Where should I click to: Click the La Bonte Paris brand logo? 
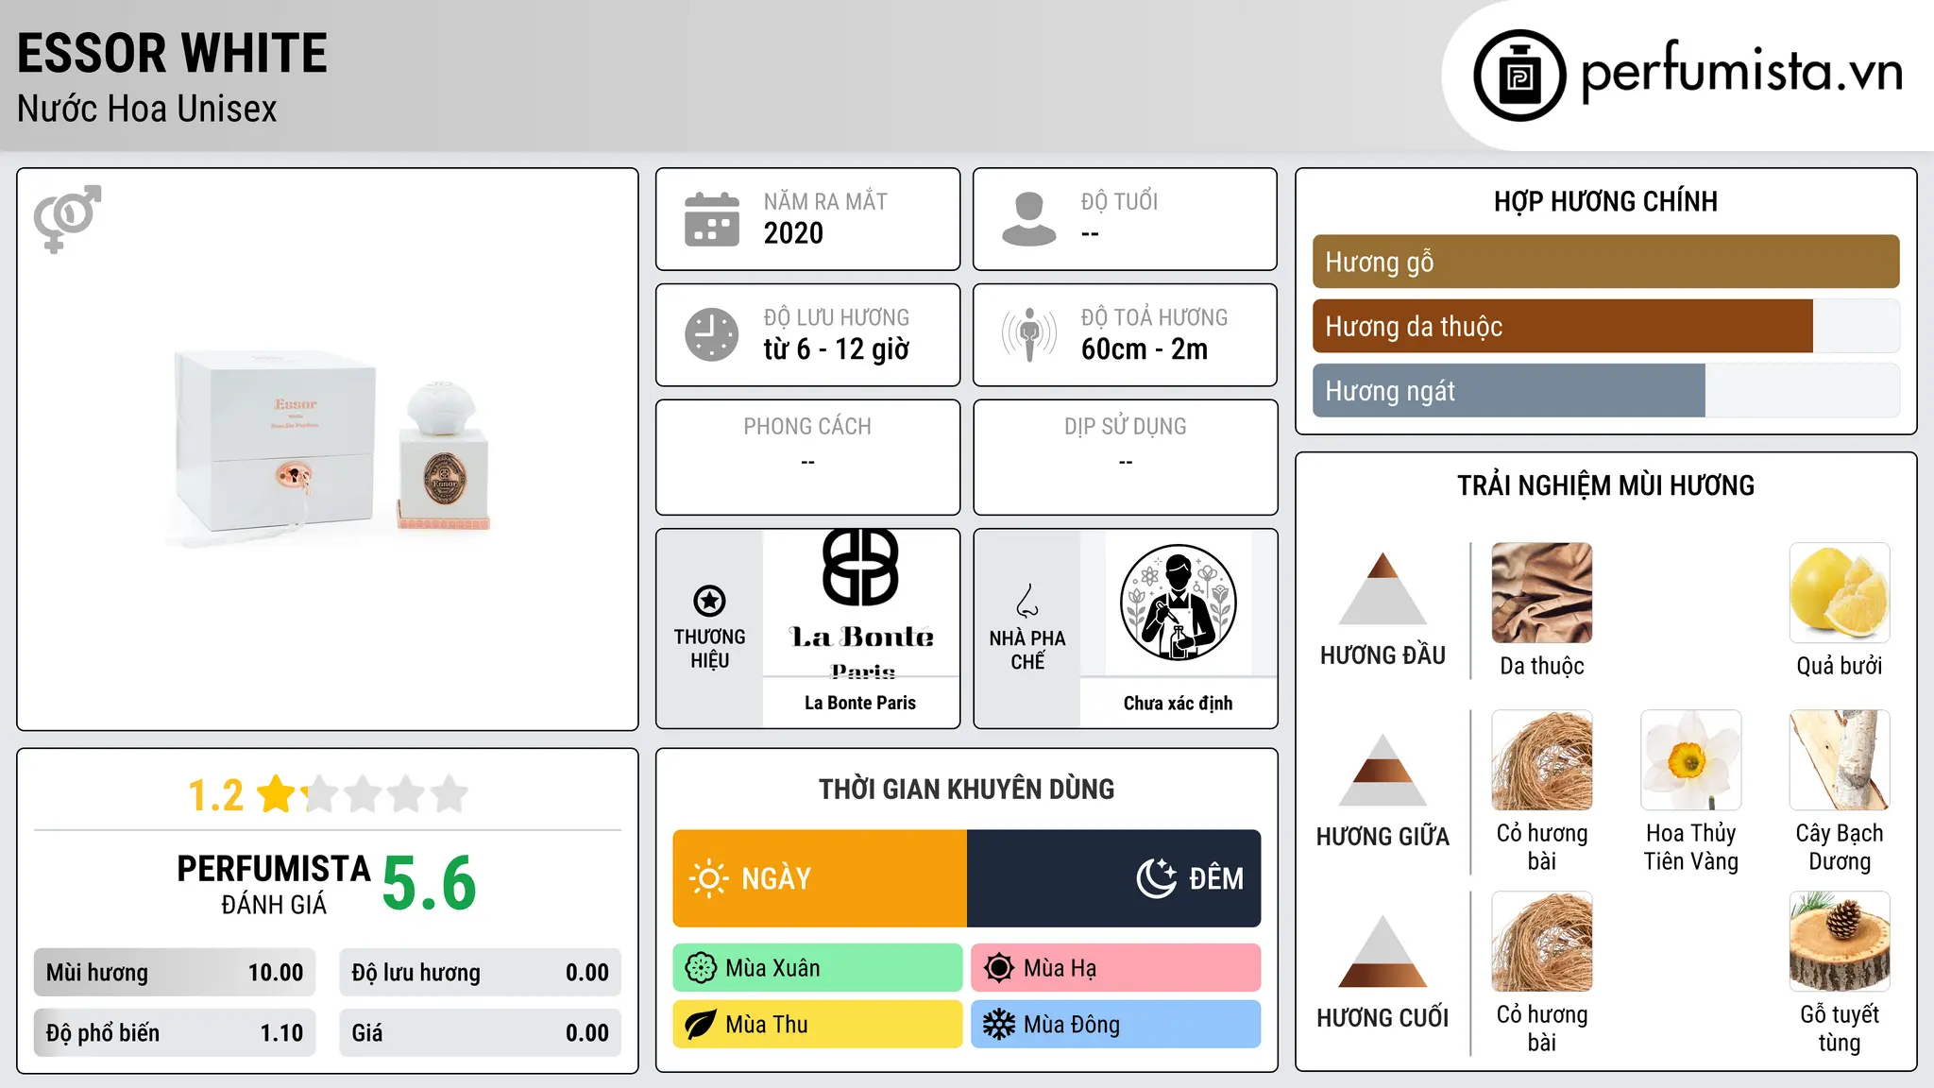click(x=861, y=603)
